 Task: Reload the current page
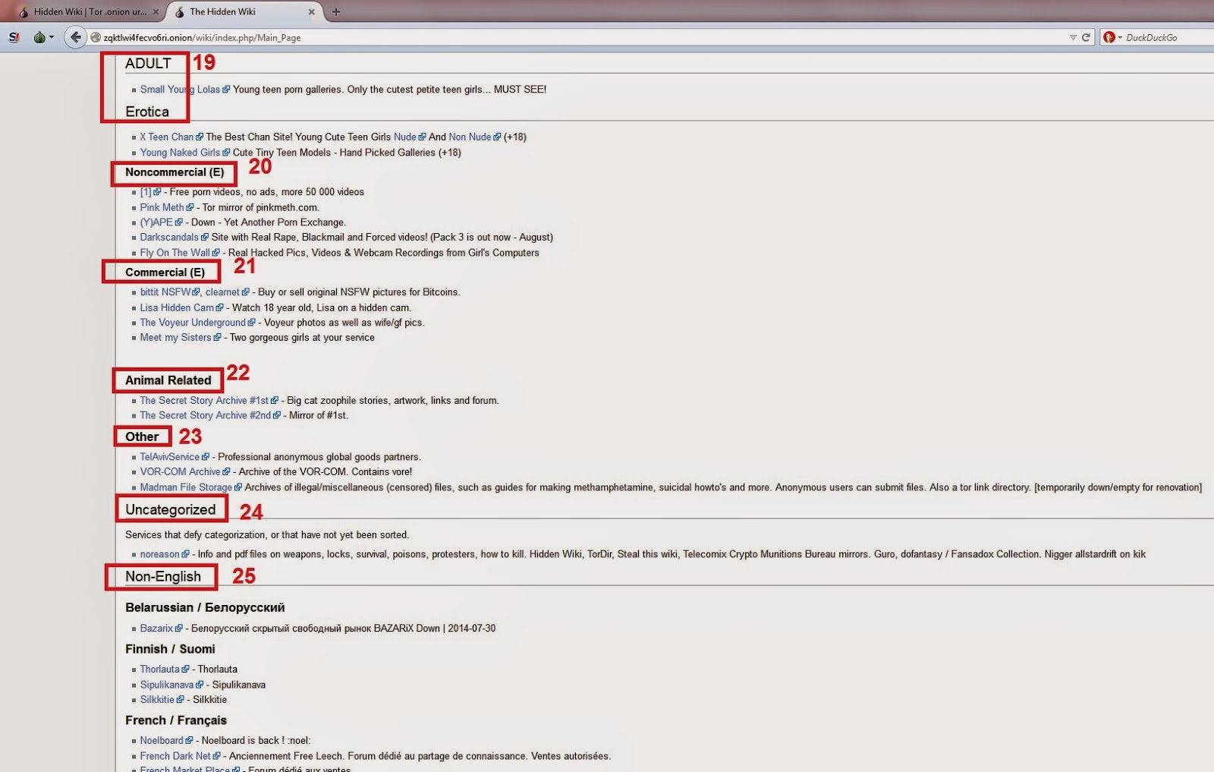tap(1086, 37)
